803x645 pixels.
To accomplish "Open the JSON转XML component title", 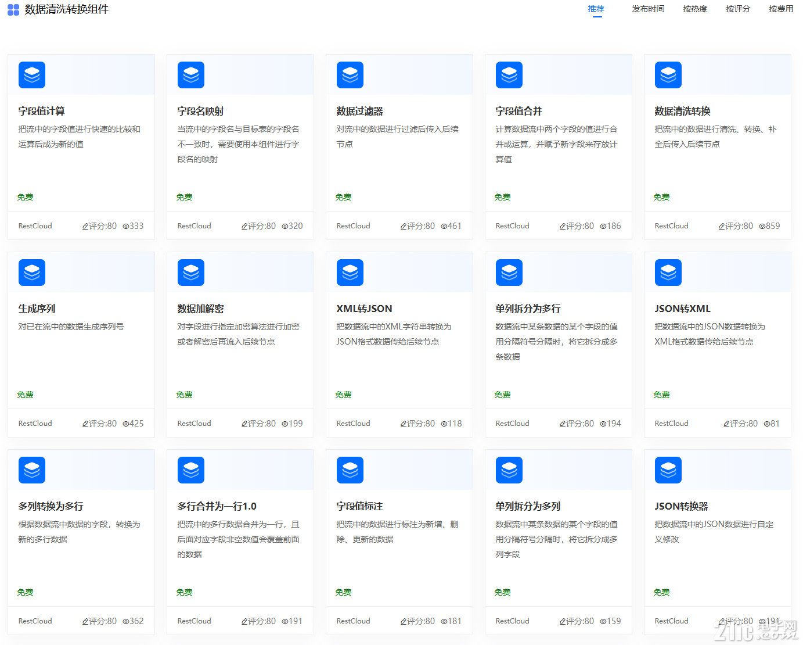I will pyautogui.click(x=682, y=309).
